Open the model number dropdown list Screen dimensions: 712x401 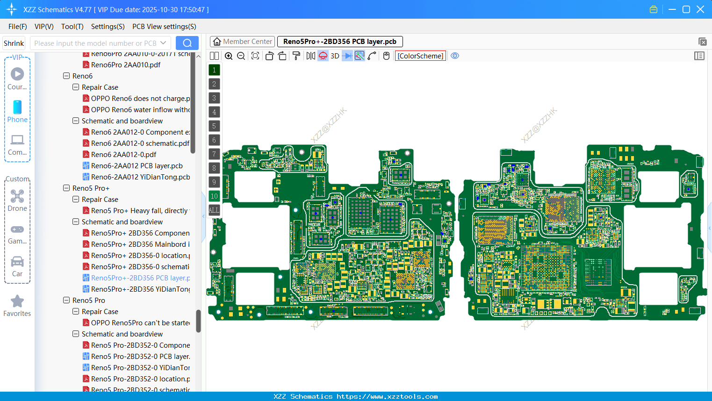coord(163,43)
